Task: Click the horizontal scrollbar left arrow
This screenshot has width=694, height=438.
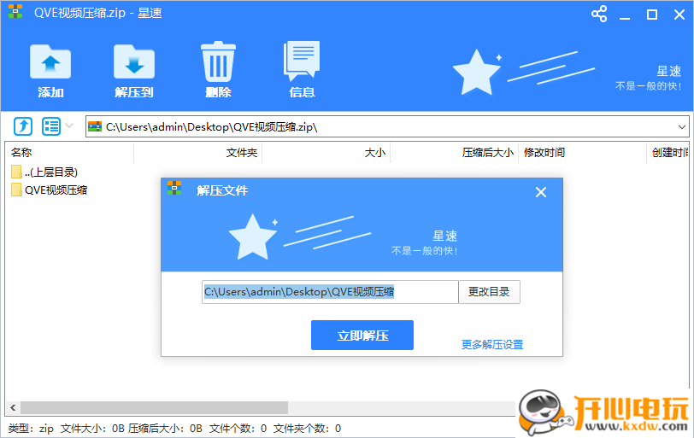Action: tap(13, 407)
